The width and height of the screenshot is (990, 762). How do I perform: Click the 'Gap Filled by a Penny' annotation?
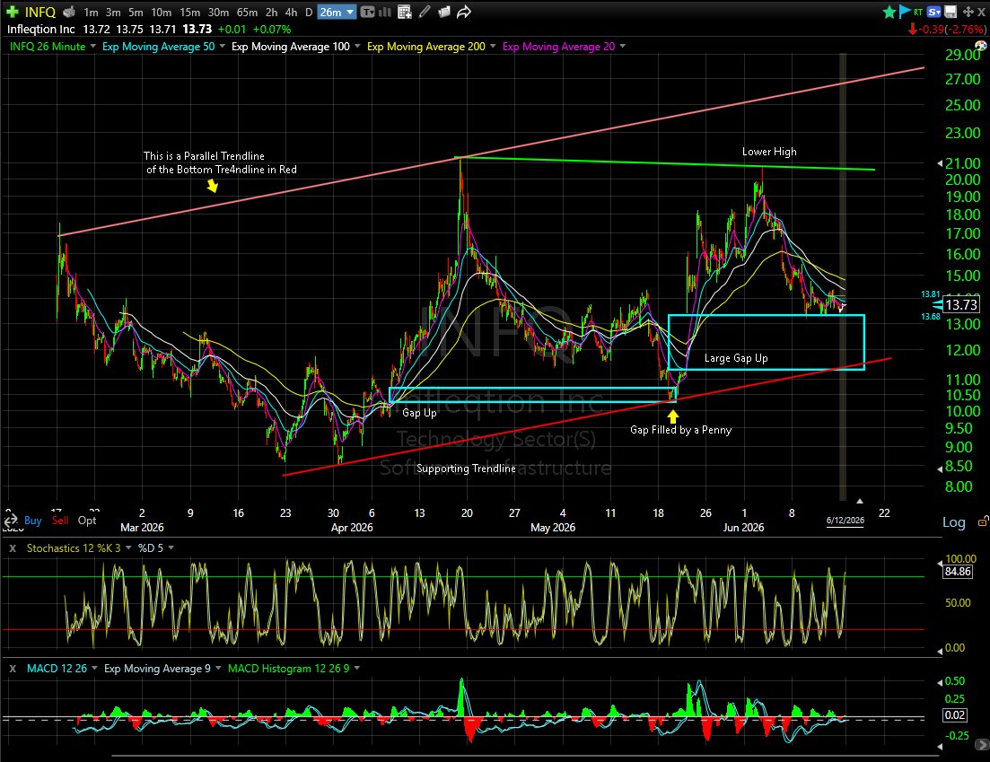click(x=680, y=429)
